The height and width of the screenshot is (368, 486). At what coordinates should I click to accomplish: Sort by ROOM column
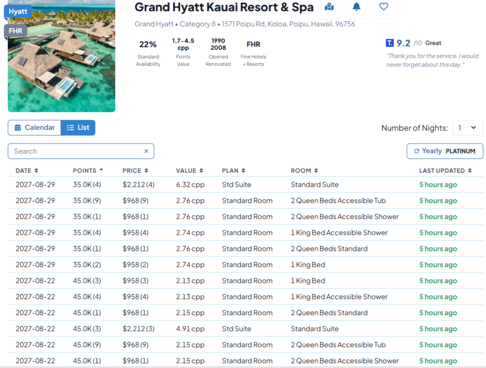304,171
